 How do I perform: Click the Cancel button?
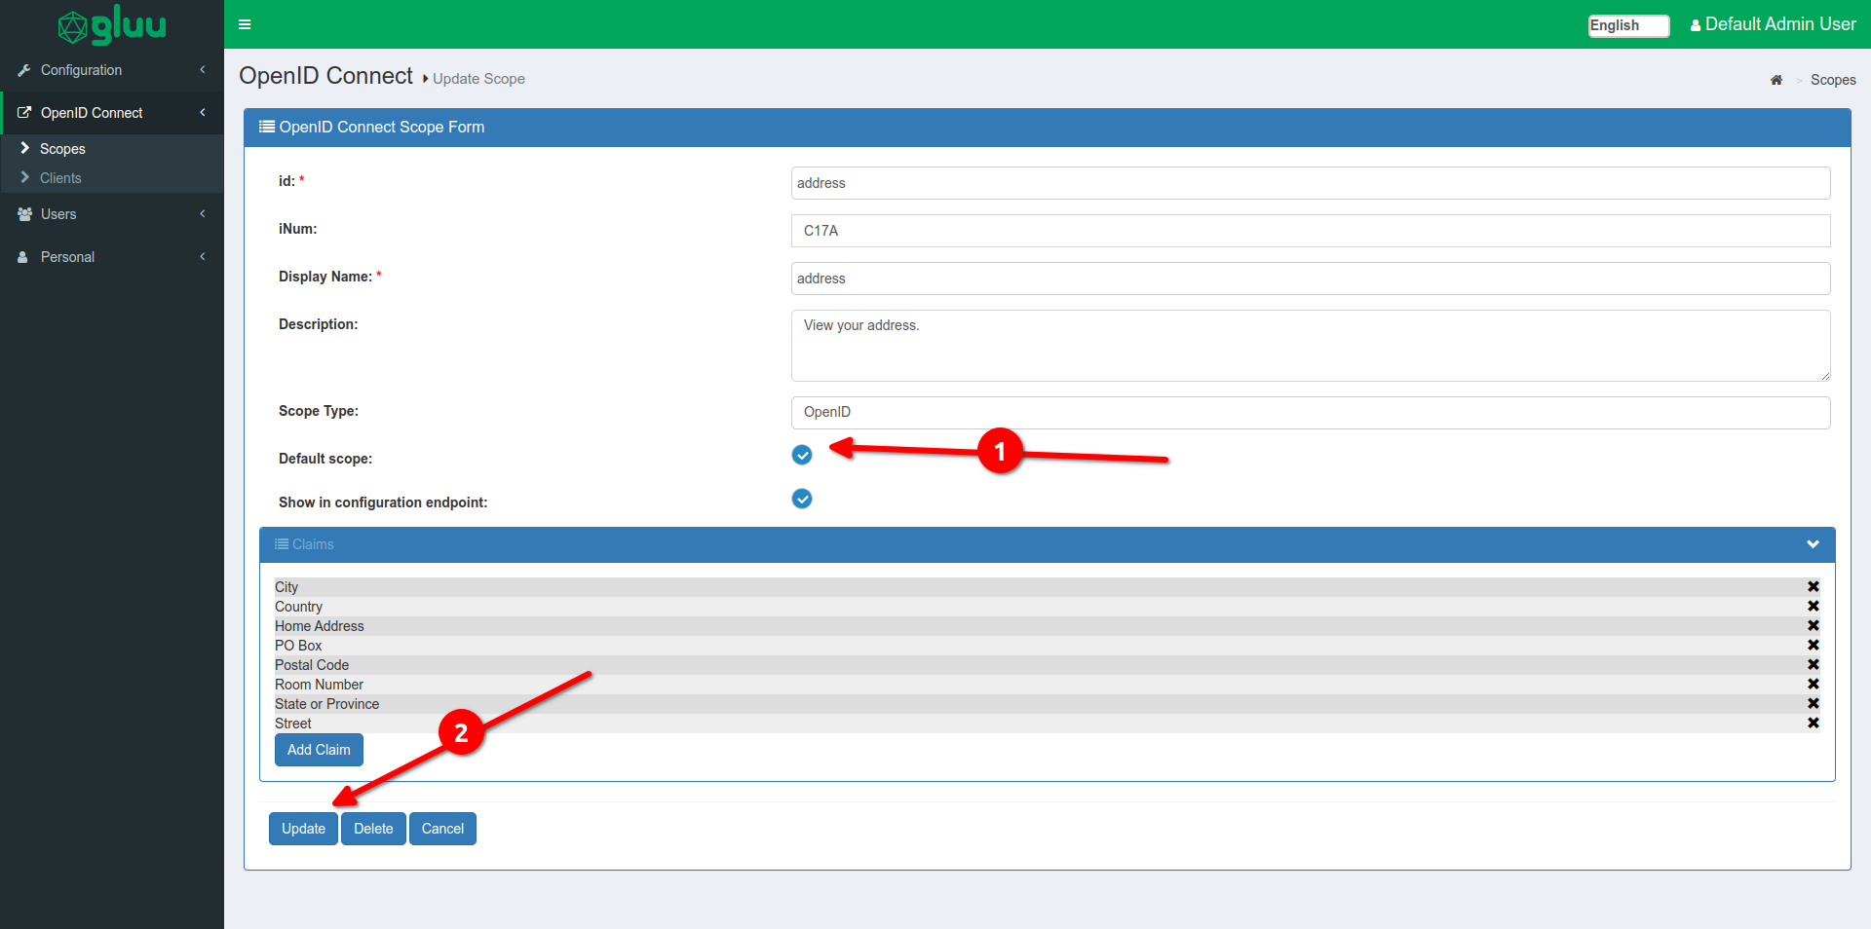[442, 829]
